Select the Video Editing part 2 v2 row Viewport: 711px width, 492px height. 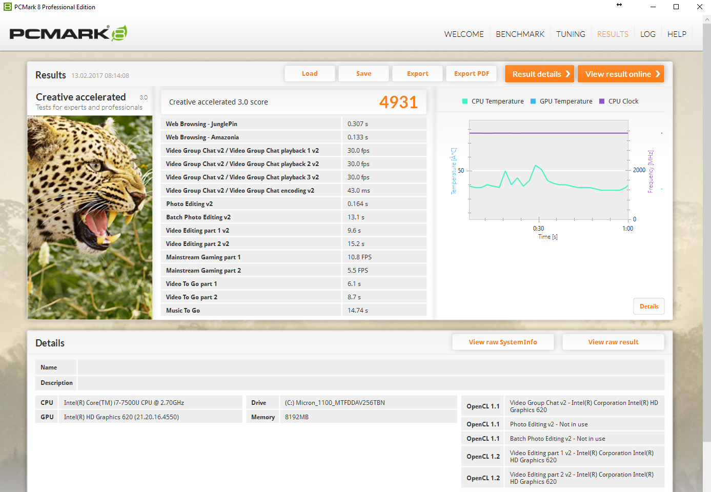point(294,244)
